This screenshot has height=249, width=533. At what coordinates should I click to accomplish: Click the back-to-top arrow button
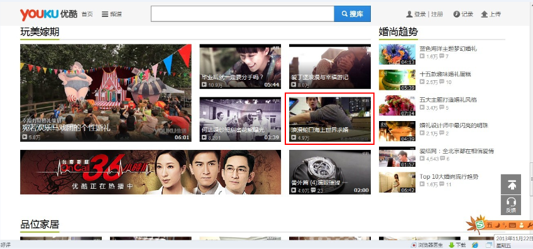(x=511, y=184)
